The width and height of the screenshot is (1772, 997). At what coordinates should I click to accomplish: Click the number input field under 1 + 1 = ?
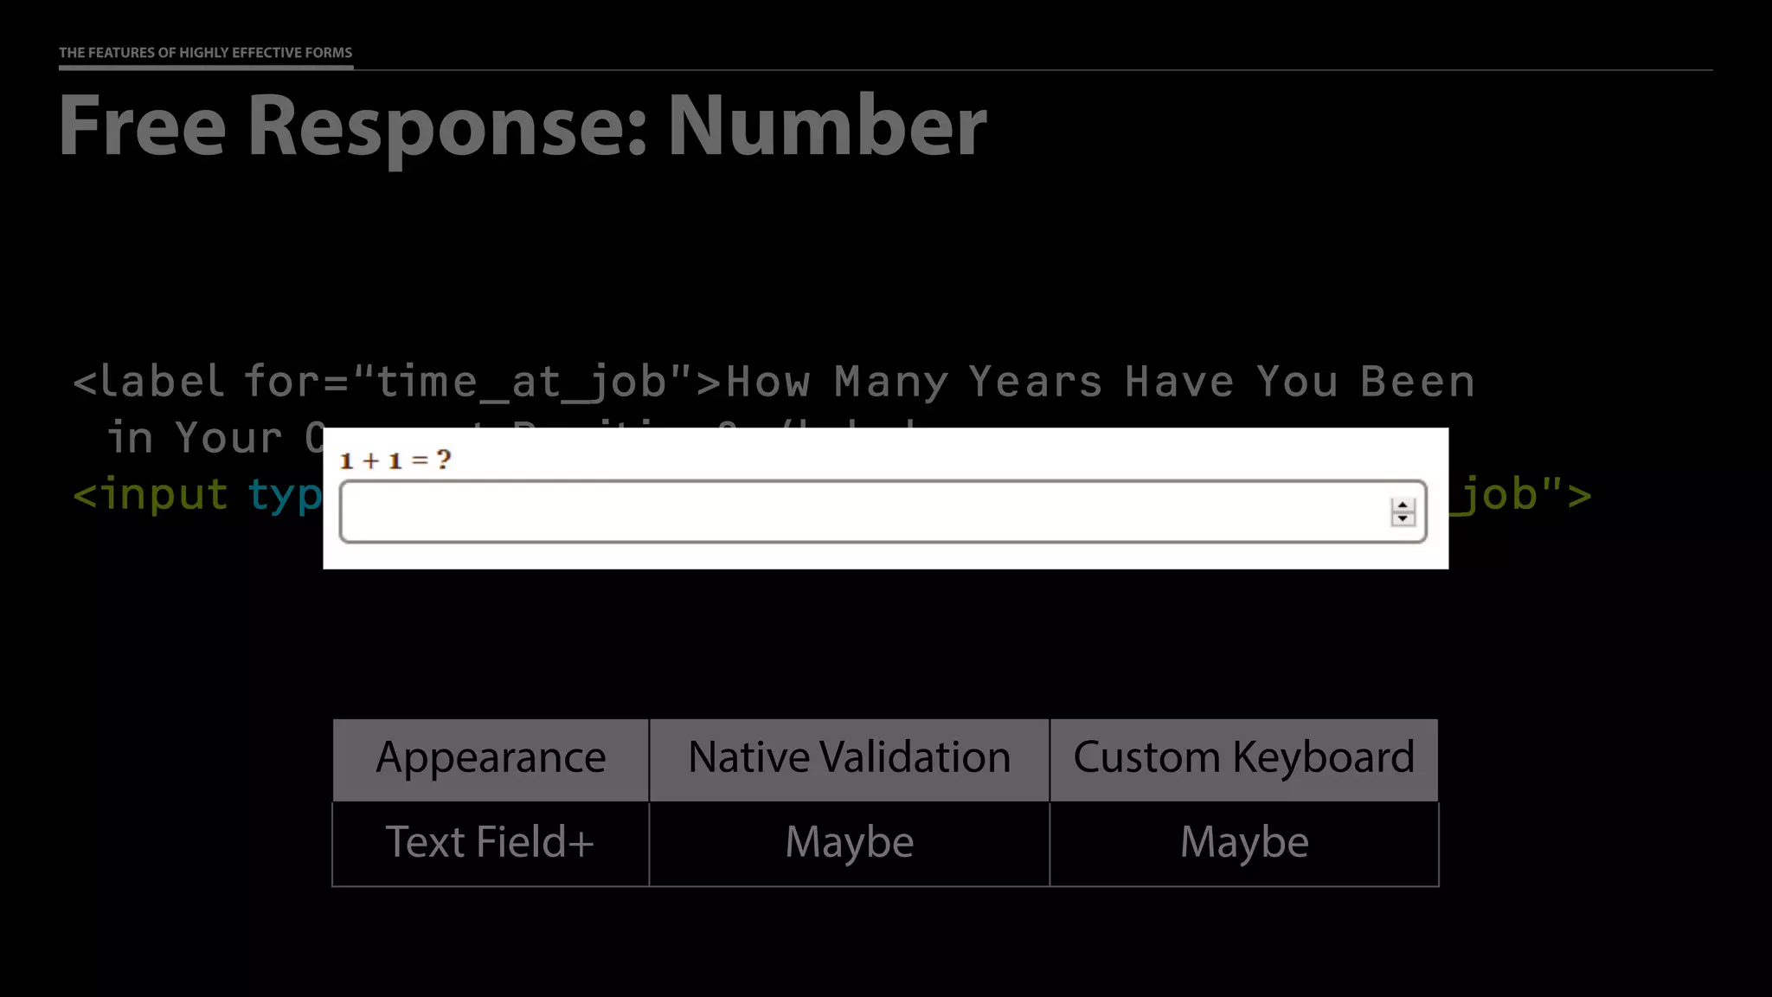883,511
